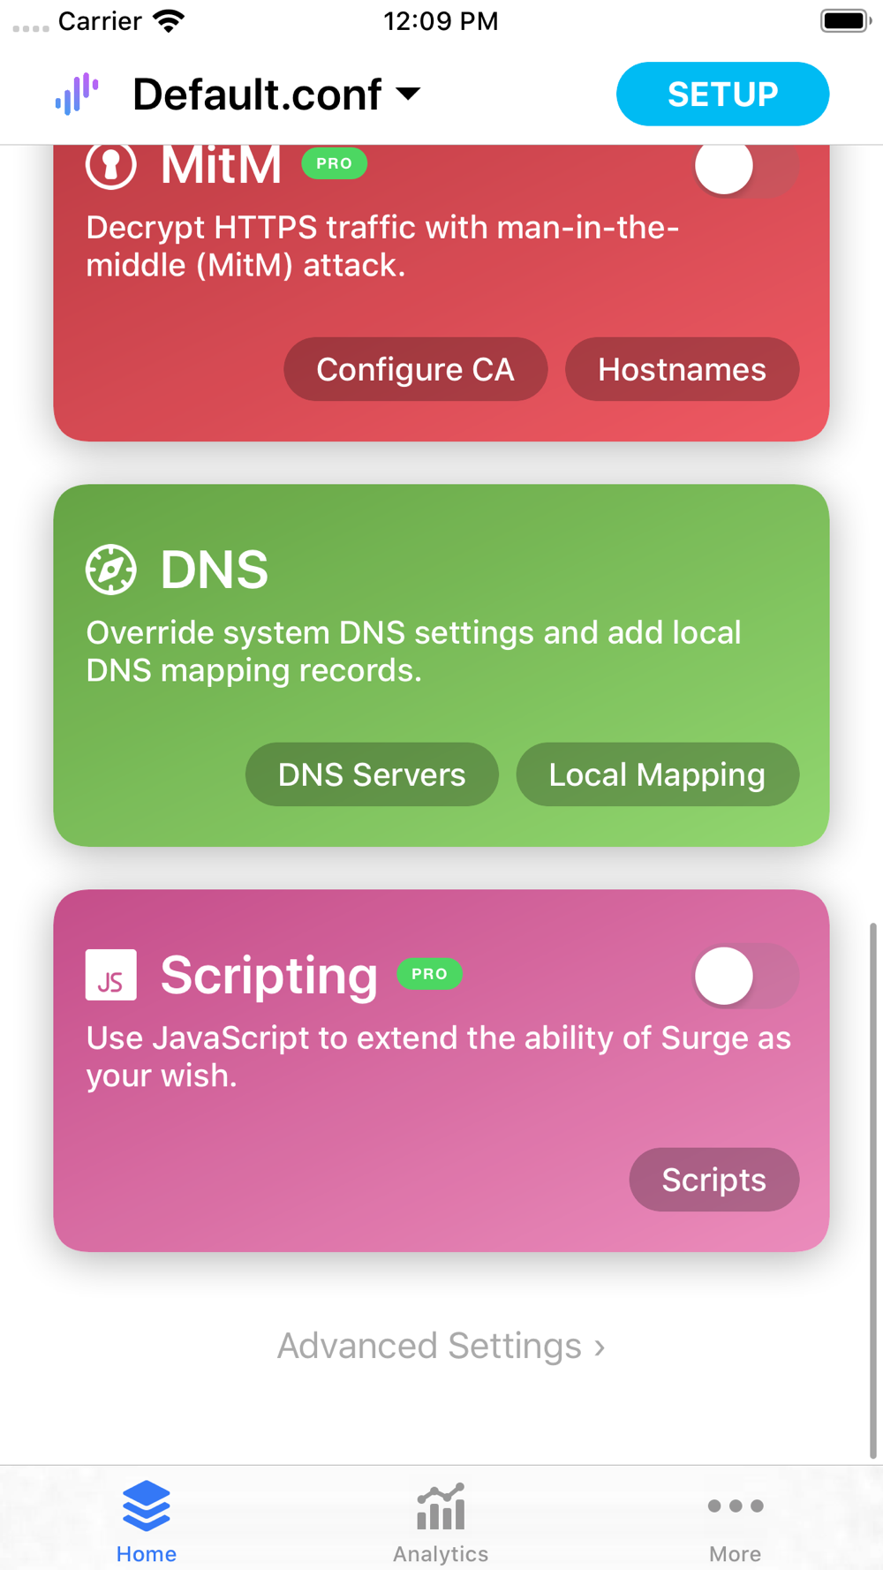This screenshot has width=883, height=1570.
Task: Enable the Scripting toggle switch
Action: coord(747,976)
